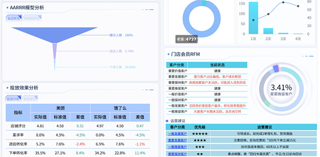Click the diamond bullet before 门店会员RFM

coord(168,54)
